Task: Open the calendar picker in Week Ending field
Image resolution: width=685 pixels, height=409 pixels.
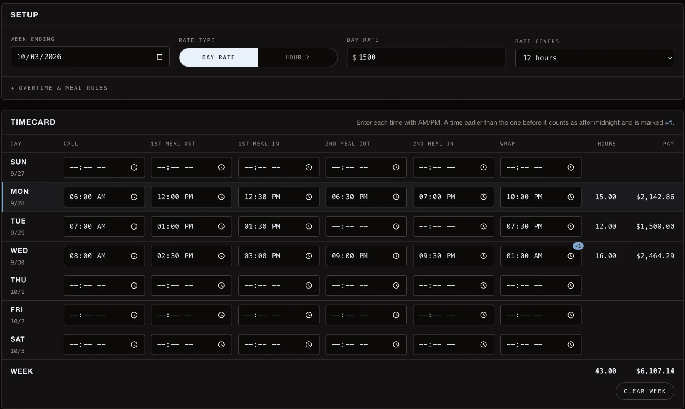Action: 159,57
